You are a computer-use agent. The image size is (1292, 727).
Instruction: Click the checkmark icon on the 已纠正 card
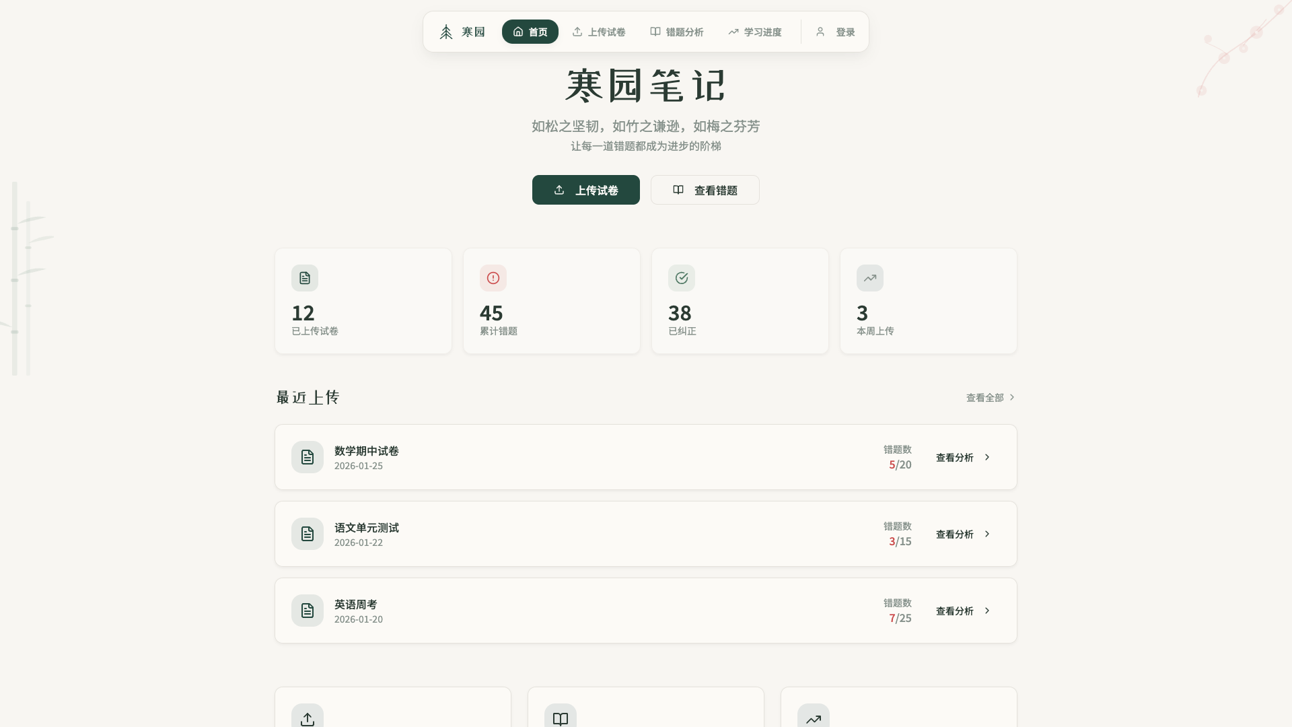[681, 277]
